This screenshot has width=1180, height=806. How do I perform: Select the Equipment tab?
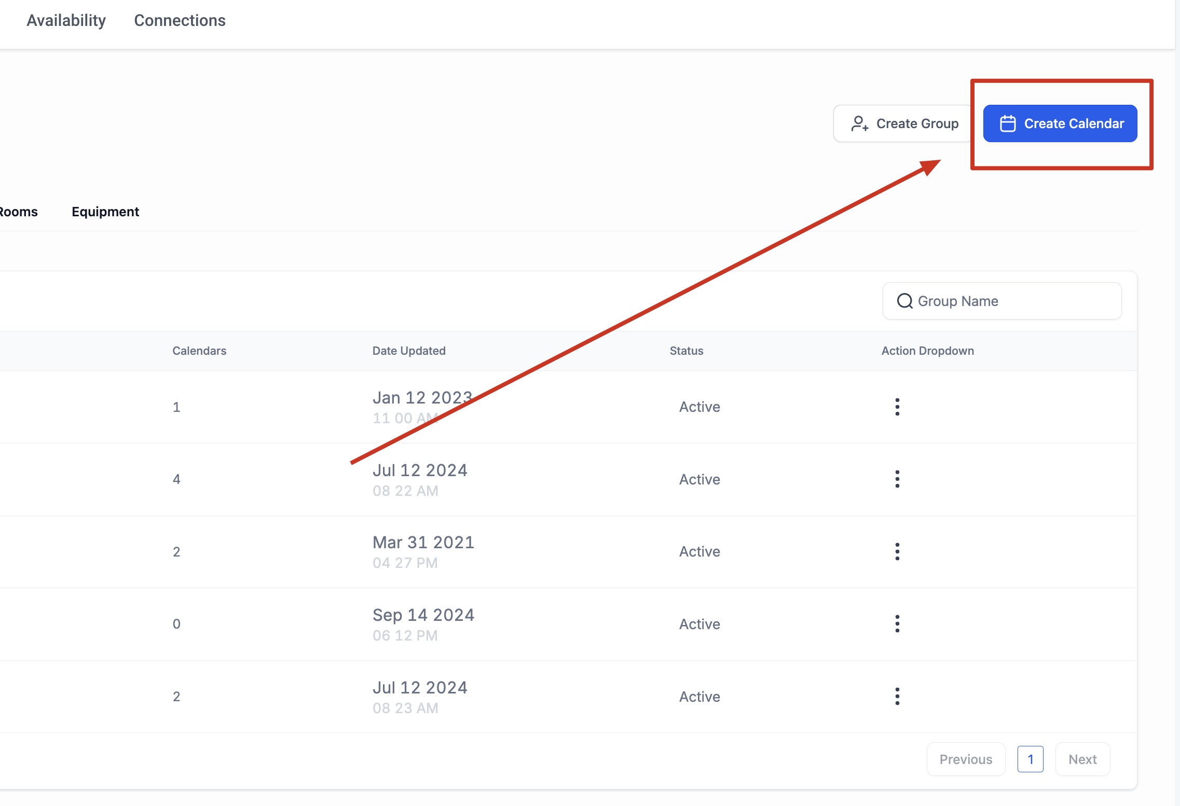105,212
